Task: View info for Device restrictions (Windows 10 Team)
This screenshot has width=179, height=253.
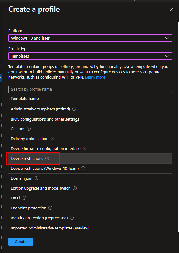Action: (x=83, y=168)
